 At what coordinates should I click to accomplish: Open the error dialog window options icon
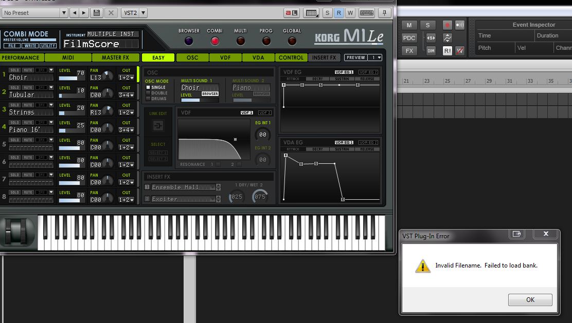pyautogui.click(x=516, y=234)
